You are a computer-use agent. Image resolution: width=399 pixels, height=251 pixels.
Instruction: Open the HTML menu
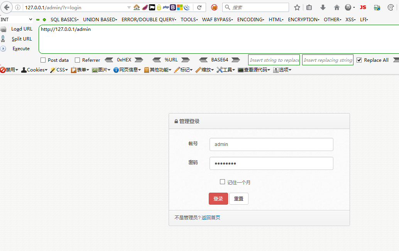[276, 20]
